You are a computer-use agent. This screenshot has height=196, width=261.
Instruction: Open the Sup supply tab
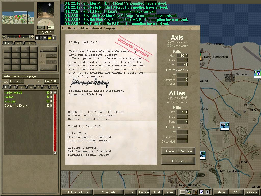pos(31,87)
